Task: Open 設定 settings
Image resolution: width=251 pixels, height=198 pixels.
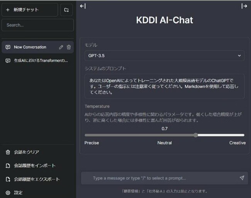Action: pos(18,193)
